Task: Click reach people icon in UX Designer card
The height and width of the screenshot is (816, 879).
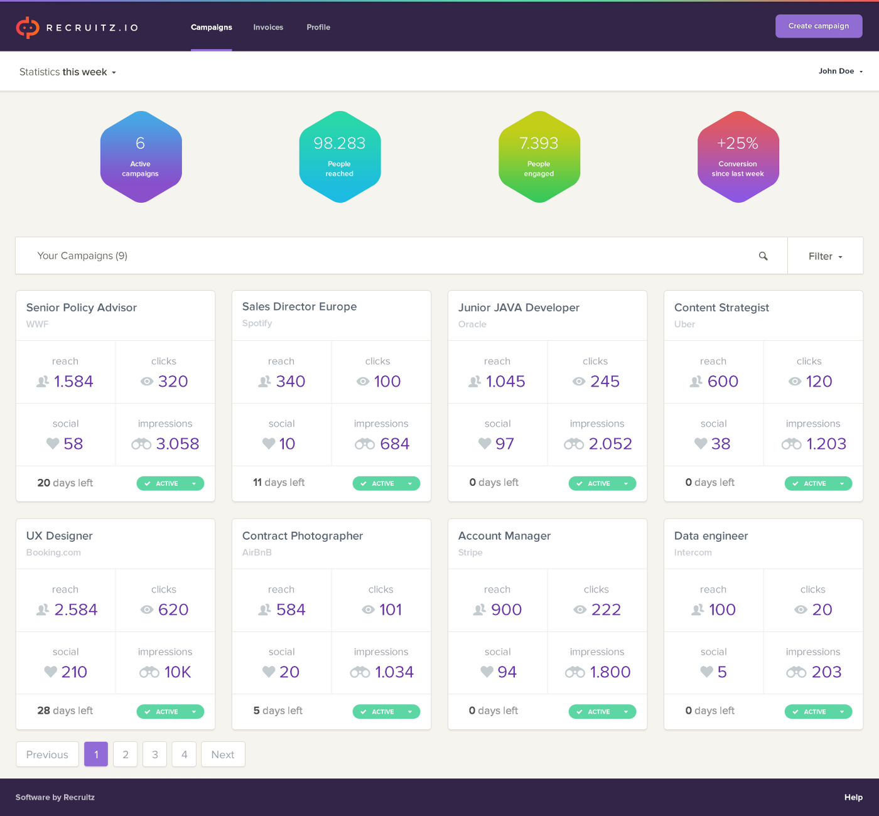Action: (43, 609)
